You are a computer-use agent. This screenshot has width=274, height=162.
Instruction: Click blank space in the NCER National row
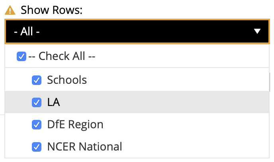(x=196, y=147)
